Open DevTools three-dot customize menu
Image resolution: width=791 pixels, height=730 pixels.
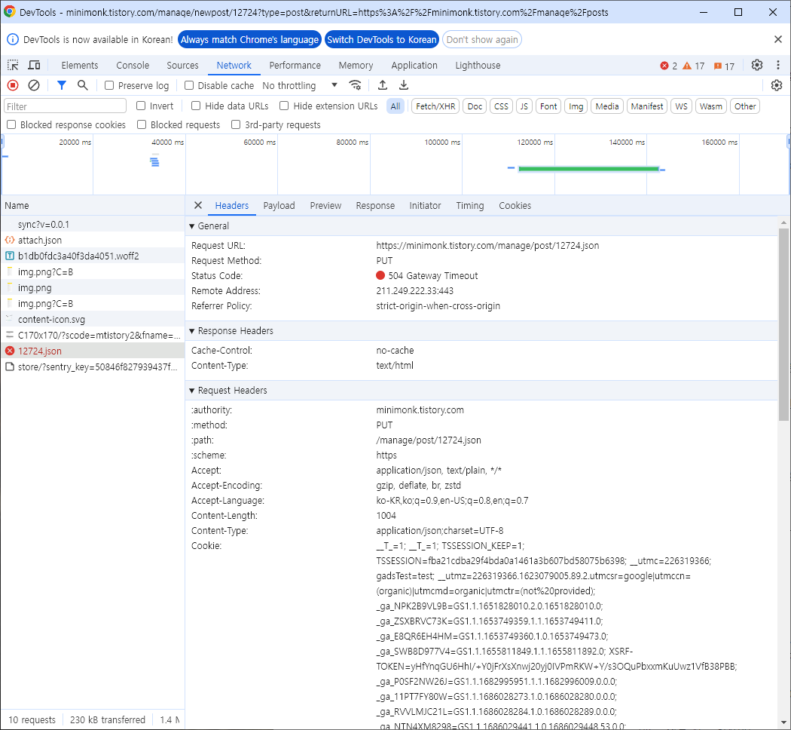tap(778, 65)
